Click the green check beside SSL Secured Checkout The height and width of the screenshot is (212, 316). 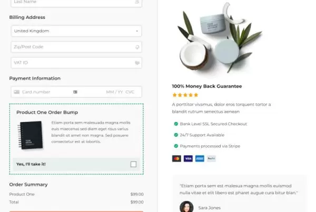click(x=176, y=124)
